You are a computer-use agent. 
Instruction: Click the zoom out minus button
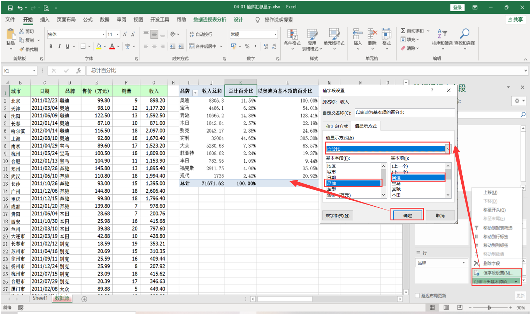click(x=470, y=308)
